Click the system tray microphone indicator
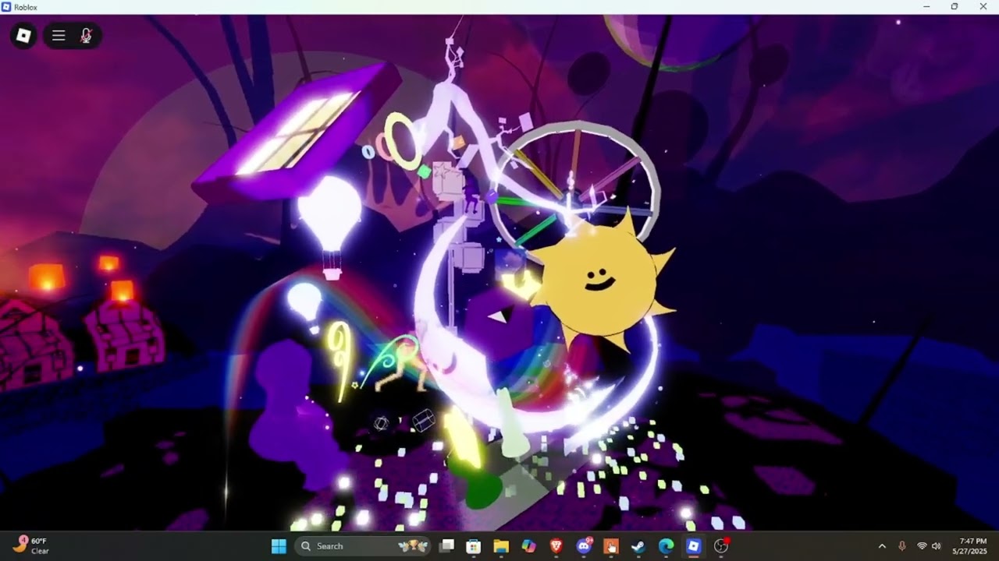The height and width of the screenshot is (561, 999). pyautogui.click(x=902, y=546)
